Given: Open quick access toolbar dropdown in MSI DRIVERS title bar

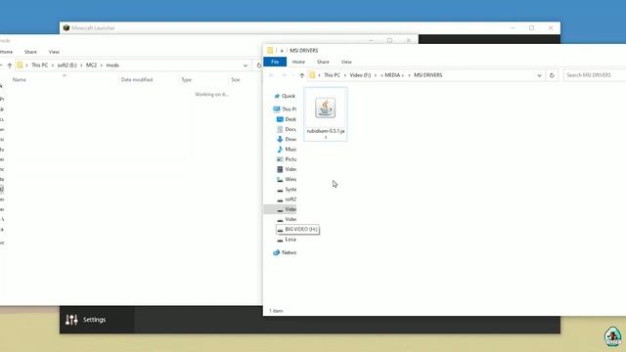Looking at the screenshot, I should coord(282,51).
